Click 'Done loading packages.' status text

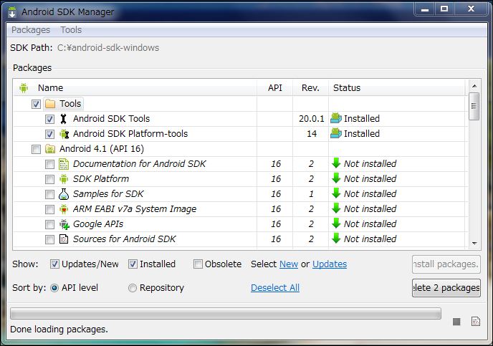point(59,330)
